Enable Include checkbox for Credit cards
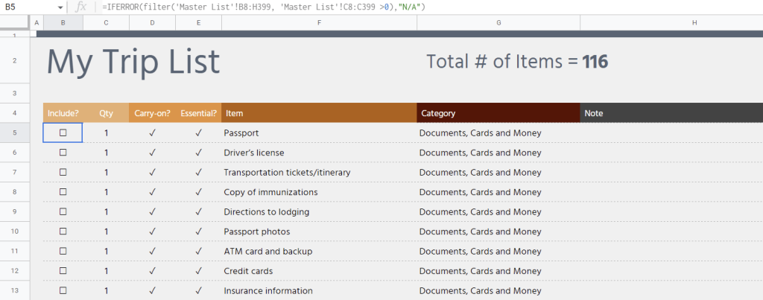 tap(63, 271)
